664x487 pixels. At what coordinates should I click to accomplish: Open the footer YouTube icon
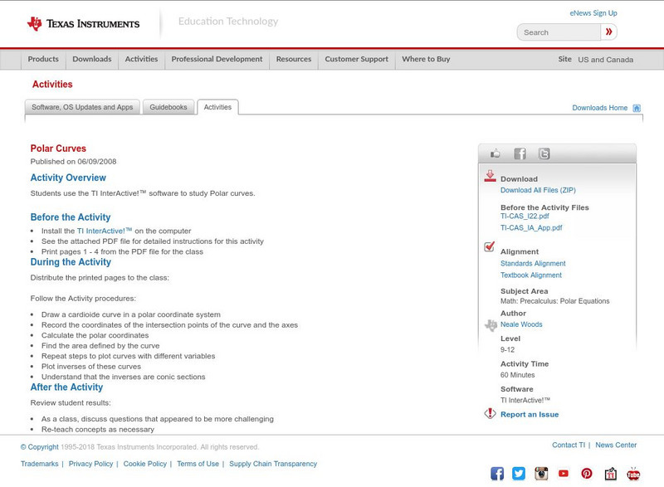pos(564,474)
